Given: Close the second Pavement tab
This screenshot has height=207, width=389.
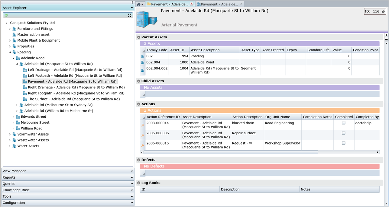Looking at the screenshot, I should pos(241,4).
